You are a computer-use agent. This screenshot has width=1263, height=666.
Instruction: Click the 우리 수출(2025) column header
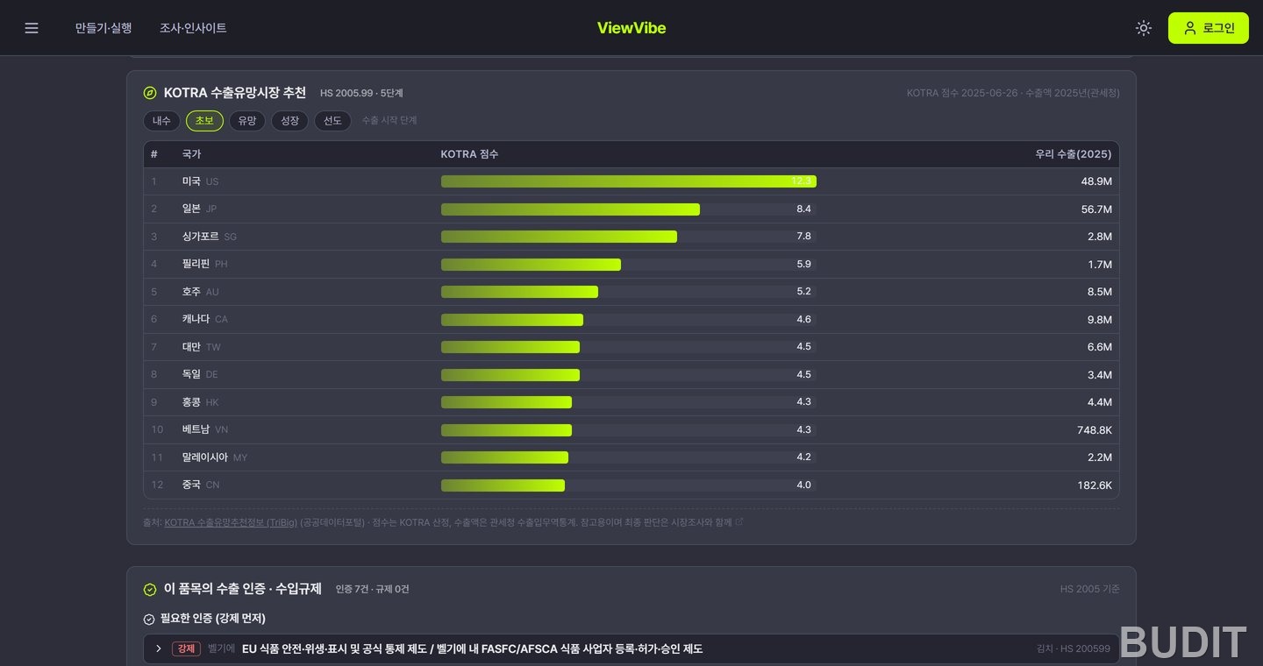point(1073,154)
